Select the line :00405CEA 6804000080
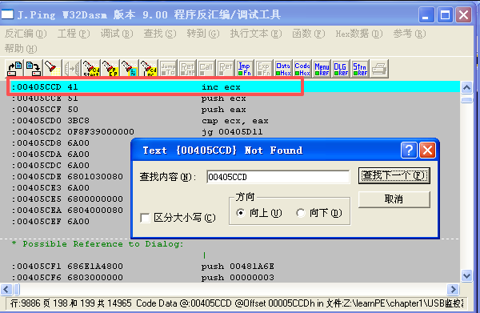The width and height of the screenshot is (480, 313). (x=67, y=210)
